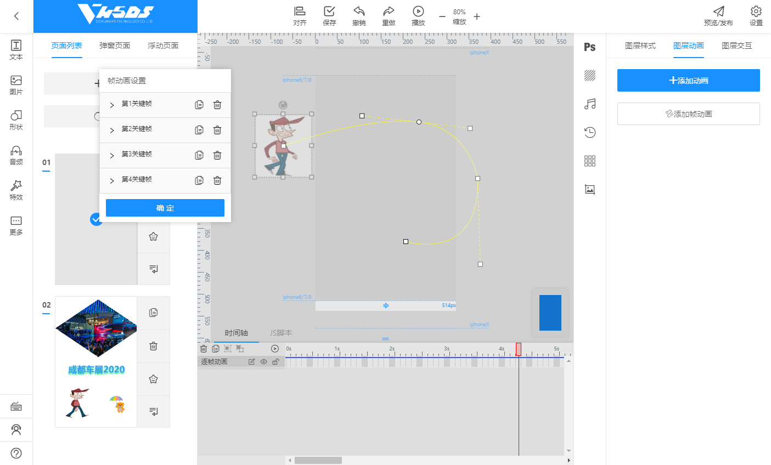The height and width of the screenshot is (465, 771).
Task: Open the 图片 image tool
Action: pos(16,84)
